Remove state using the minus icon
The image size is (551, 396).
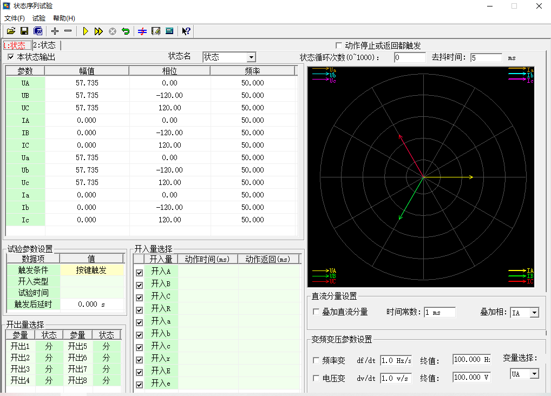click(x=68, y=31)
